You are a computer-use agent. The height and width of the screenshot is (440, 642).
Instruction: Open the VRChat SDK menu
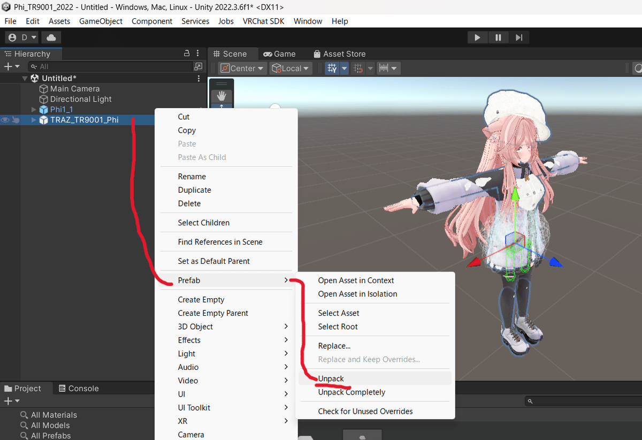263,21
